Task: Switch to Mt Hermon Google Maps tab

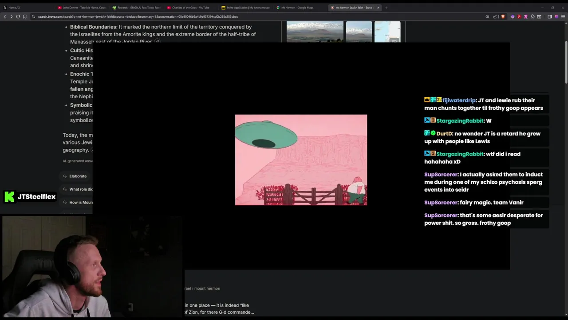Action: coord(300,8)
